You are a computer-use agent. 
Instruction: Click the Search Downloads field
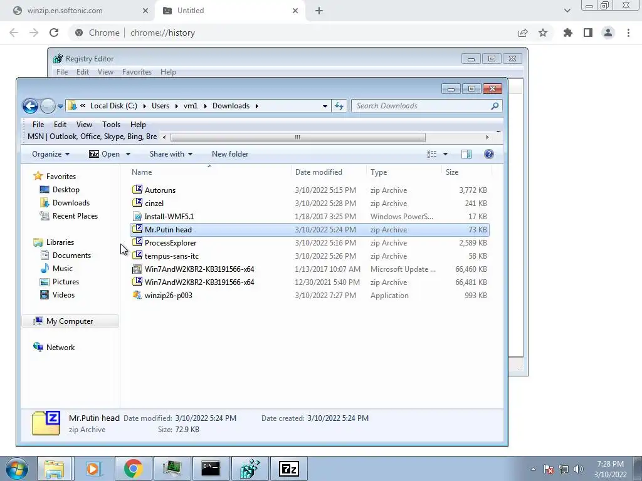[x=422, y=106]
